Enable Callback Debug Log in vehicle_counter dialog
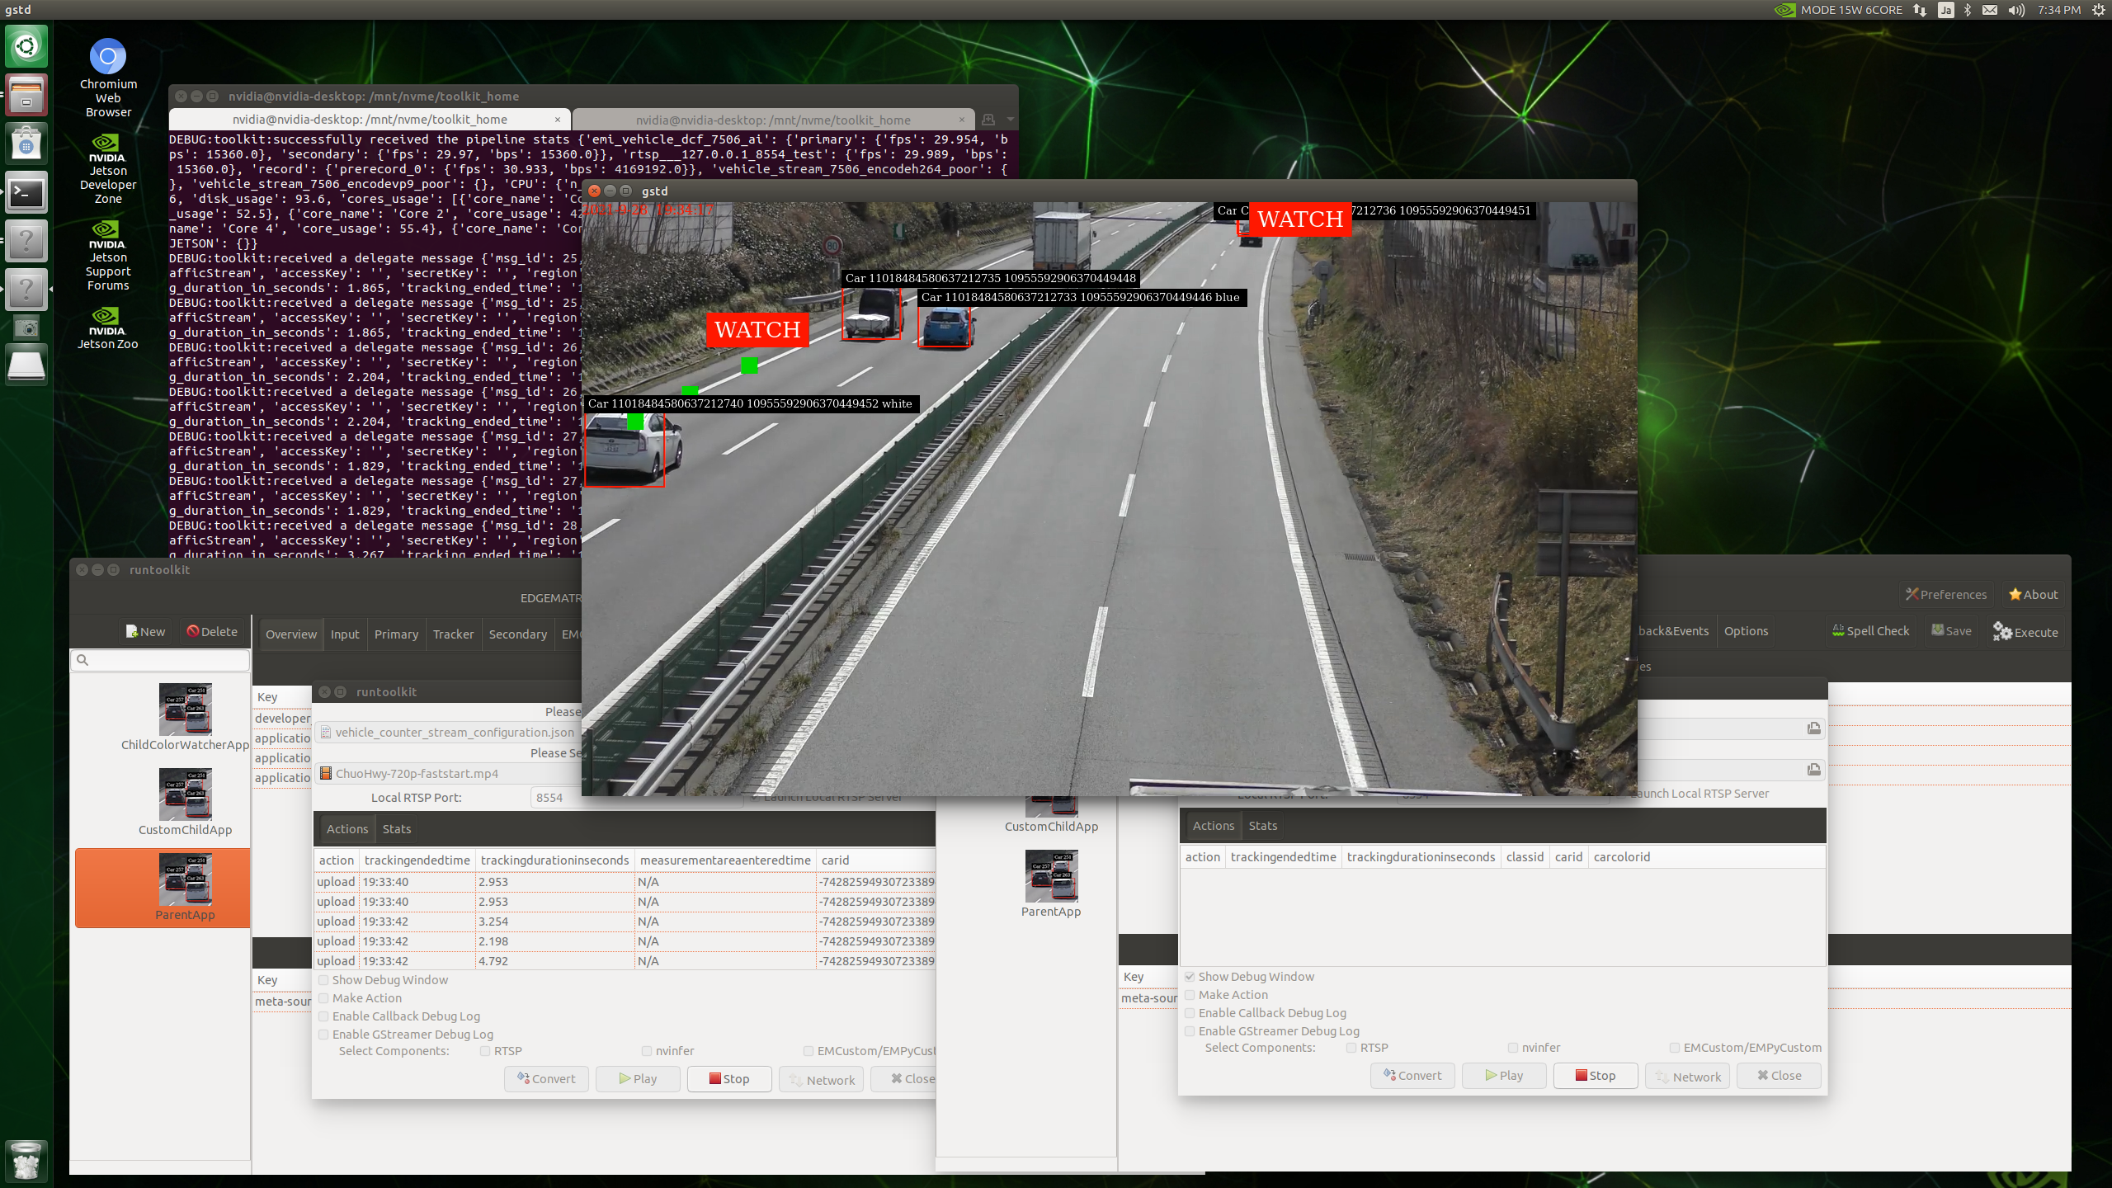Image resolution: width=2112 pixels, height=1188 pixels. tap(323, 1016)
